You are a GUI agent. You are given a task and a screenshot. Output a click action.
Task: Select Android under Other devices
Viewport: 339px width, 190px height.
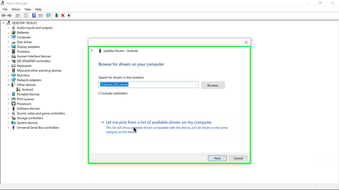point(28,89)
